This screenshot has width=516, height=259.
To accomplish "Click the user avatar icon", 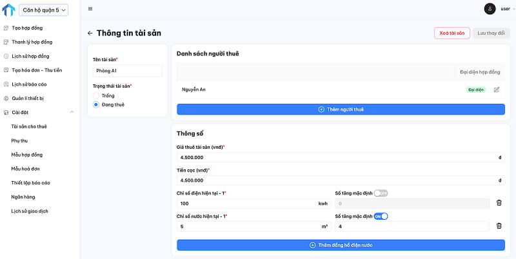I will (x=490, y=8).
